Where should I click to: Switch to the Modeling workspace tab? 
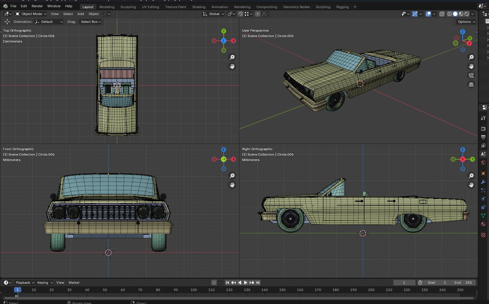coord(107,7)
